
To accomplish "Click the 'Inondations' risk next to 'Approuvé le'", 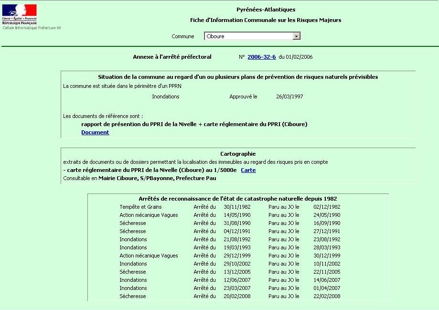I will pyautogui.click(x=165, y=96).
